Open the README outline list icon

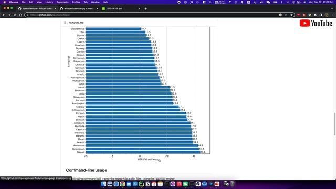pos(65,23)
